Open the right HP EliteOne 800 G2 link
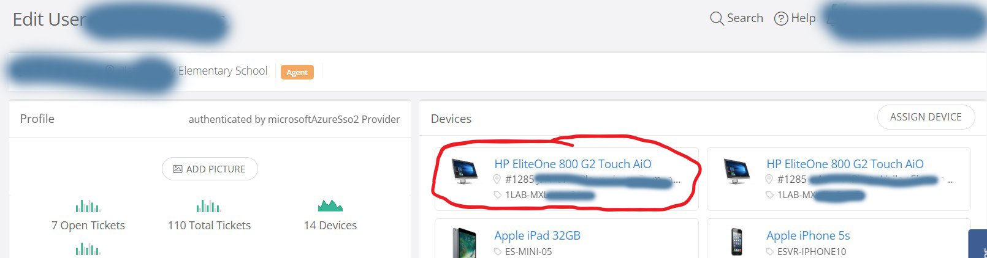Image resolution: width=987 pixels, height=258 pixels. (x=845, y=164)
